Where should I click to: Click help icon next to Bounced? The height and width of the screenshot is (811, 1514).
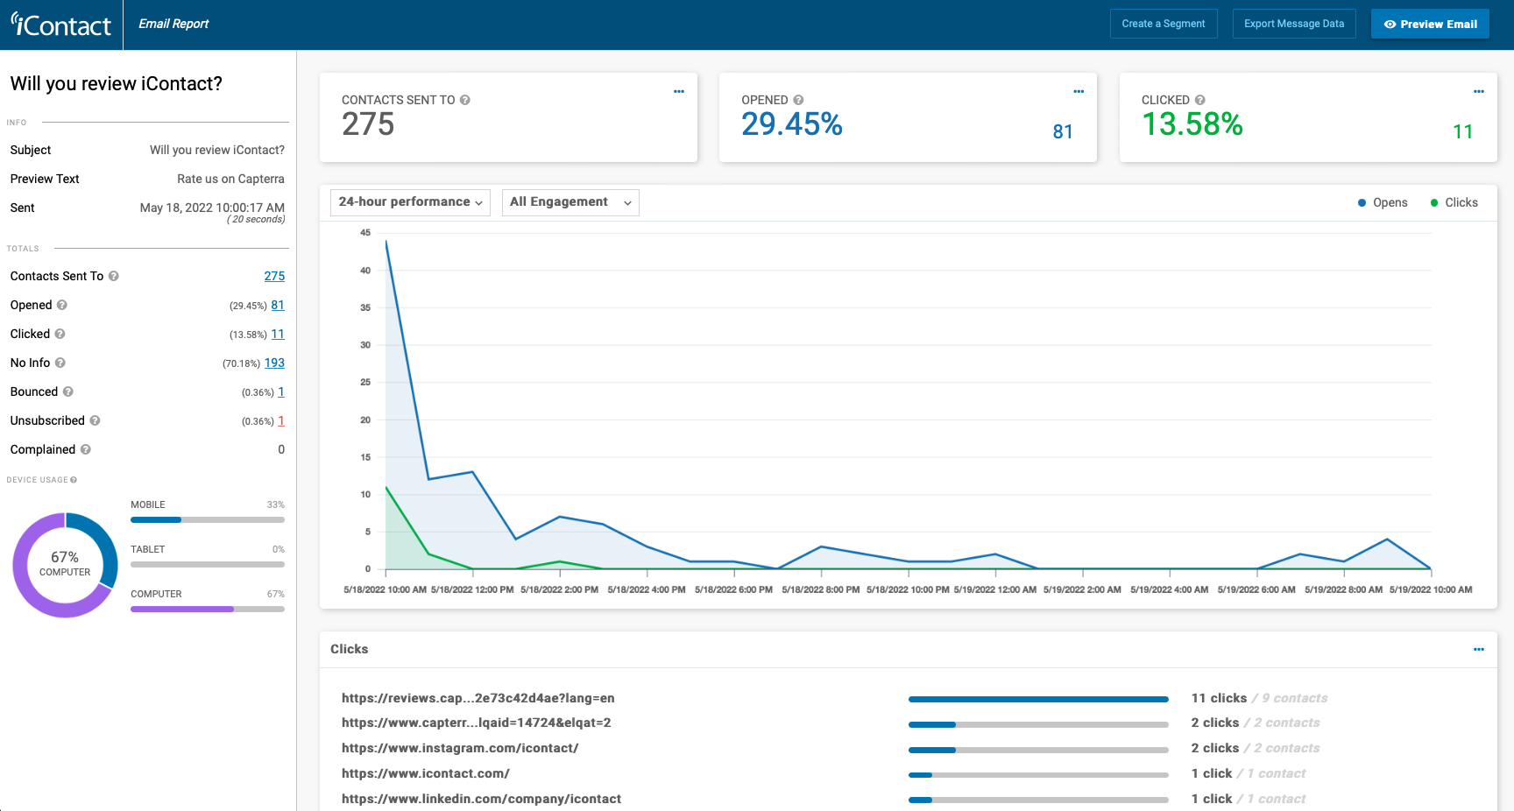67,391
